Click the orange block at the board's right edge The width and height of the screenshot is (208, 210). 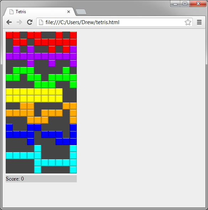pos(73,113)
